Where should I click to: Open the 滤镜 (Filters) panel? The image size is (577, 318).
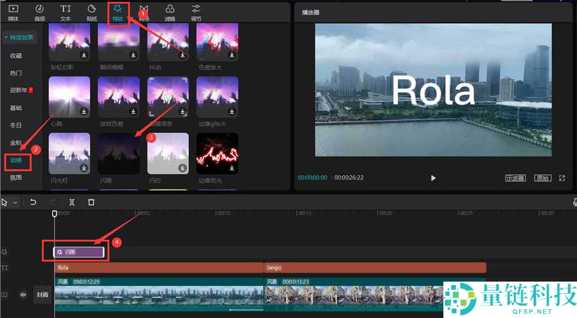(170, 12)
